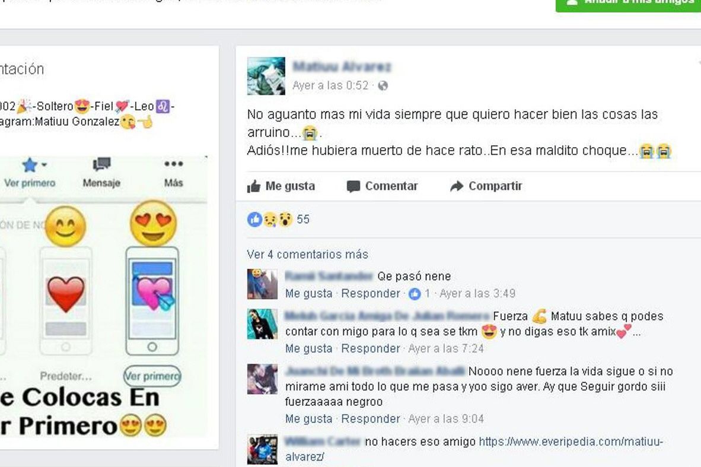Click Responder under 'Qe pasó nene' comment
This screenshot has height=467, width=701.
tap(371, 294)
